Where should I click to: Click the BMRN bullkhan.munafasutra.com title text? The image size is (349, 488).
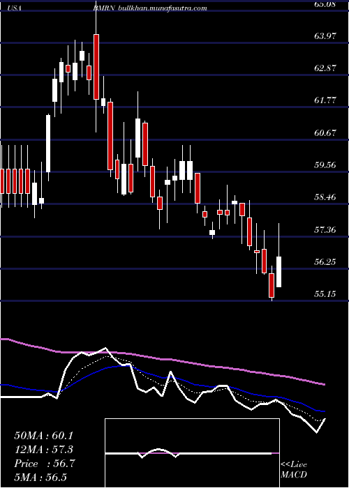click(149, 8)
